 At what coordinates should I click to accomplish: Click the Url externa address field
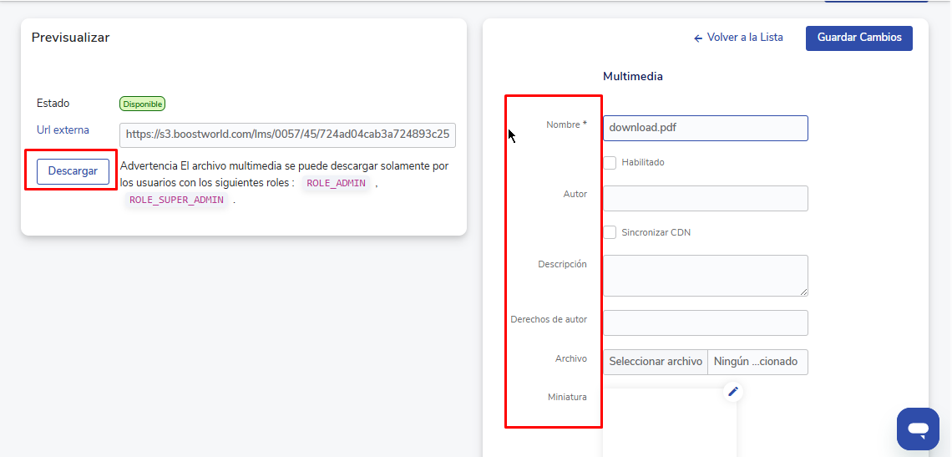click(287, 134)
